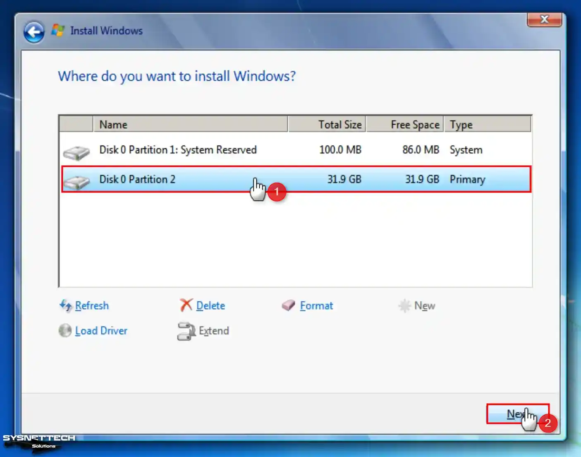Click the 86.0 MB free space value
Screen dimensions: 581x457
pos(421,150)
